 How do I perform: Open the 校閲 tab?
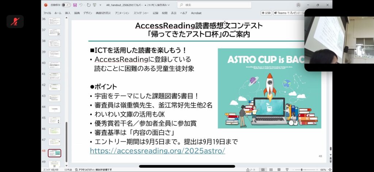pyautogui.click(x=165, y=13)
